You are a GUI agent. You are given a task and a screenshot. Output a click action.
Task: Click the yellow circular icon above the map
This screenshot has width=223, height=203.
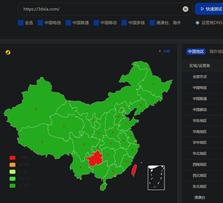point(8,53)
